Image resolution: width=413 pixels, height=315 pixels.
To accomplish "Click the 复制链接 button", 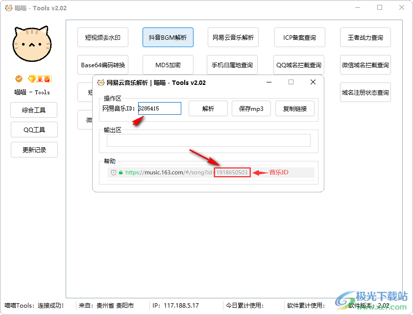I will (x=295, y=108).
